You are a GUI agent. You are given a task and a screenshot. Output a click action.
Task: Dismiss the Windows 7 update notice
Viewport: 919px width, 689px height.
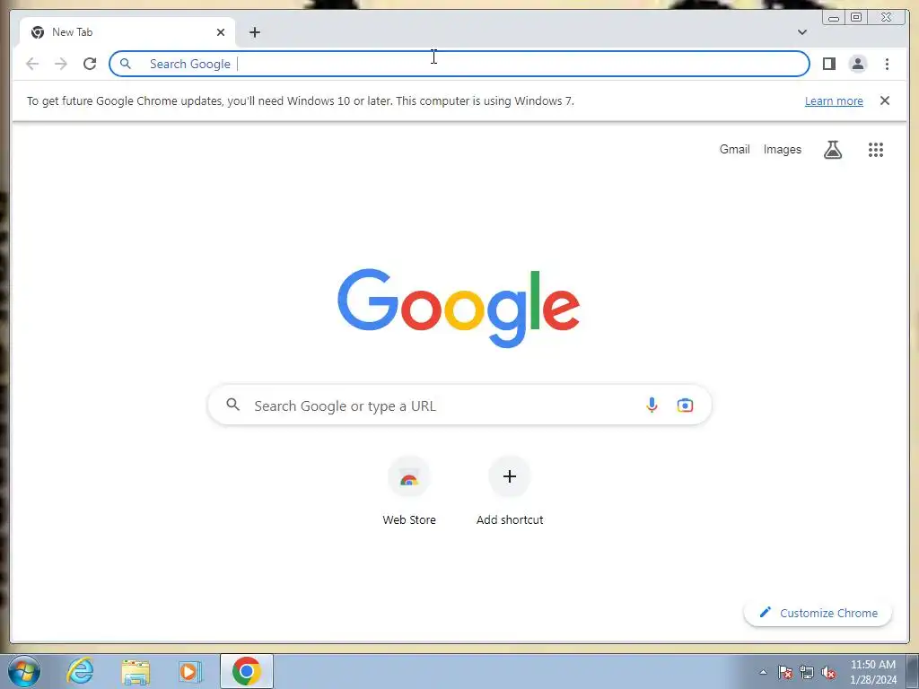click(x=884, y=100)
